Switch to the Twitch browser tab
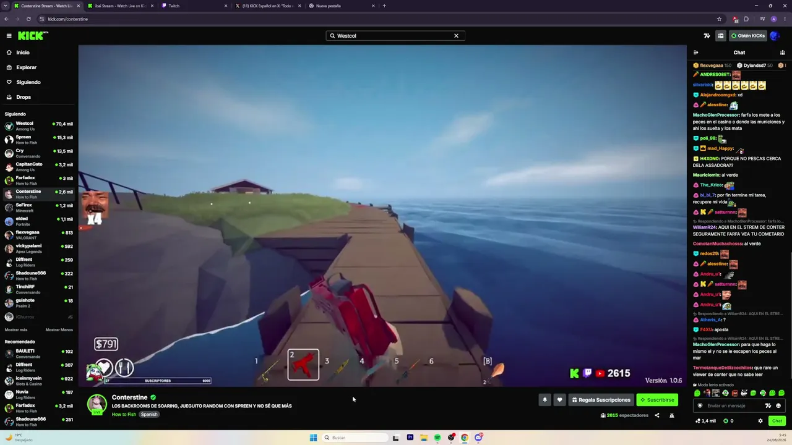Viewport: 792px width, 445px height. tap(193, 6)
